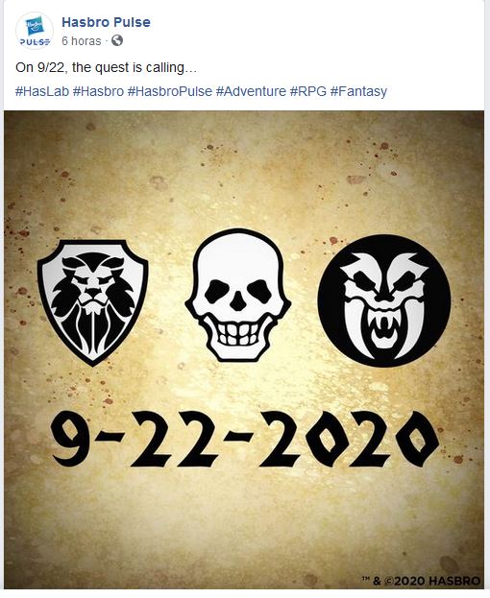The height and width of the screenshot is (598, 490).
Task: Click the 9-22-2020 date text in image
Action: pos(244,439)
